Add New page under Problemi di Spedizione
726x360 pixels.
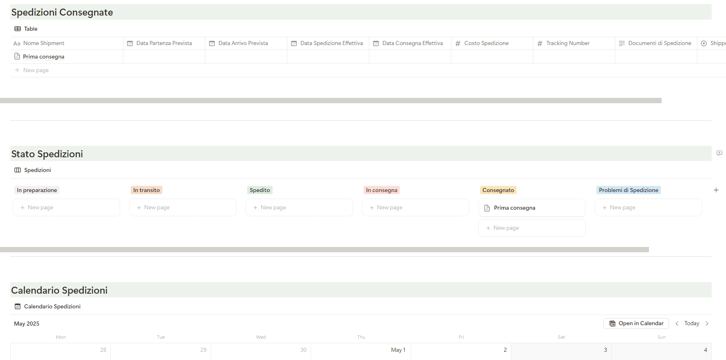point(649,208)
